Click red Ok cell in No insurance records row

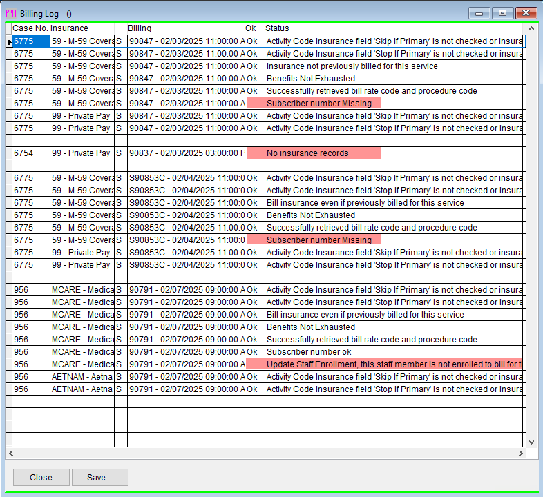255,153
